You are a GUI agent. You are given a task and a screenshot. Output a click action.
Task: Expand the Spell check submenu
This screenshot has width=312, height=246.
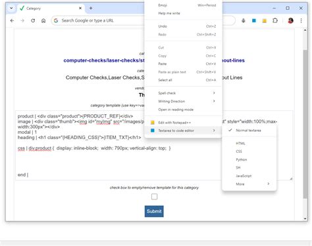tap(183, 93)
